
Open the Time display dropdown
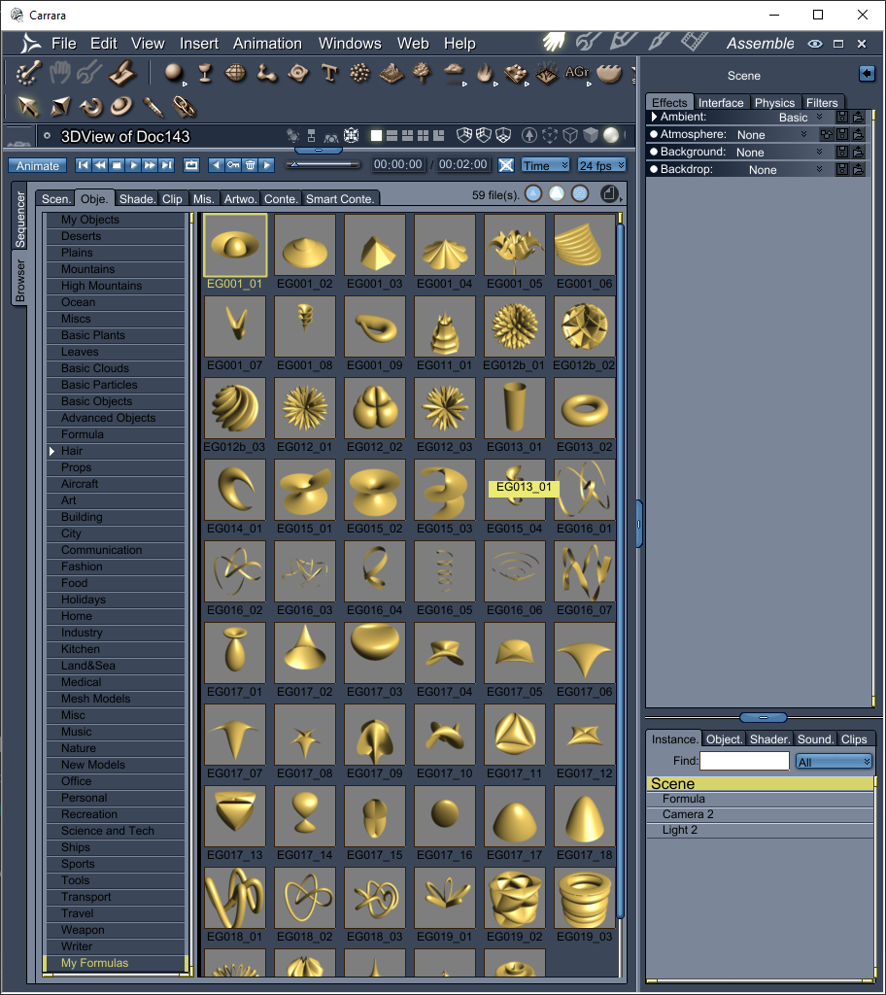[545, 165]
